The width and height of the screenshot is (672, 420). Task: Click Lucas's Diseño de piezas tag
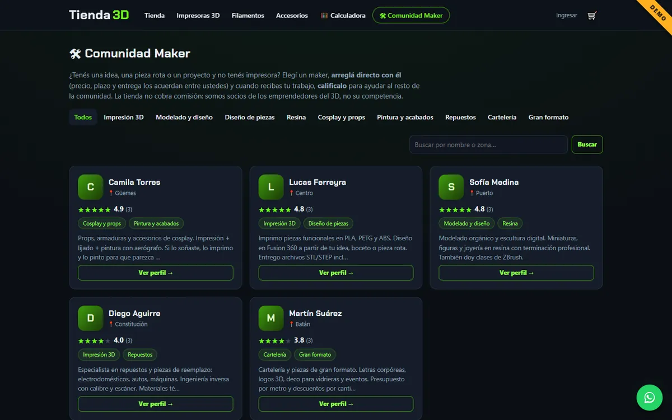pyautogui.click(x=328, y=223)
